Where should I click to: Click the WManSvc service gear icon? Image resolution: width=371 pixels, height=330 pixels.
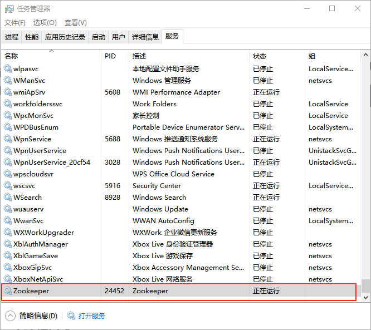pyautogui.click(x=8, y=80)
